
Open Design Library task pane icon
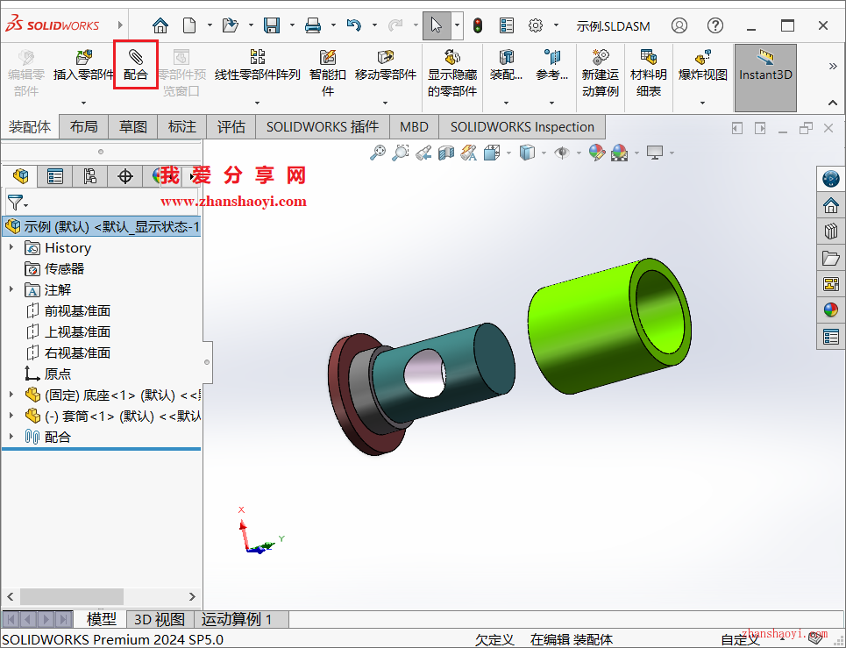tap(831, 231)
